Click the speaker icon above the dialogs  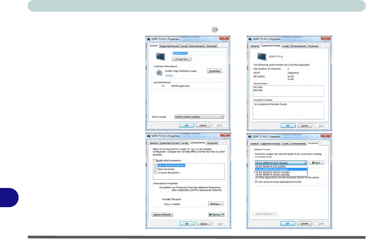coord(215,30)
